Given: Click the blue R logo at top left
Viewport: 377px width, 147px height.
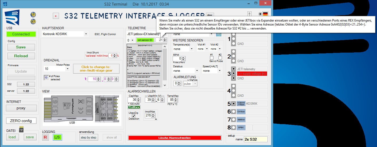Looking at the screenshot, I should coord(12,17).
